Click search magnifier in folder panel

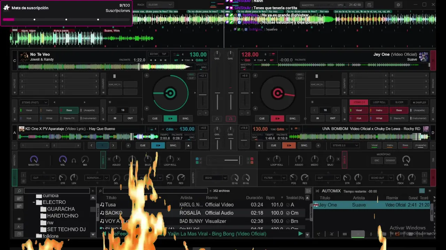point(19,191)
